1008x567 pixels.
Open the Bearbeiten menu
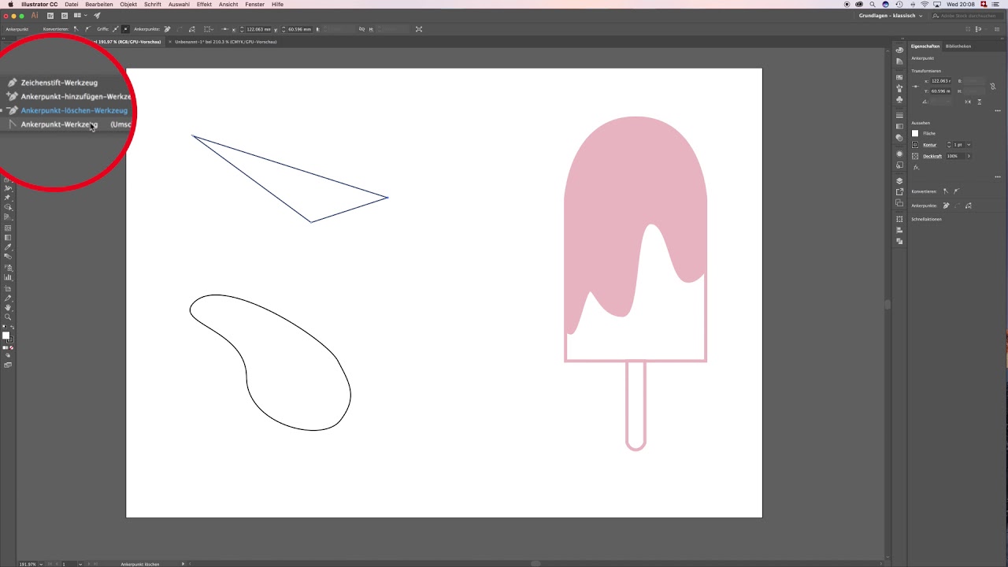coord(99,5)
